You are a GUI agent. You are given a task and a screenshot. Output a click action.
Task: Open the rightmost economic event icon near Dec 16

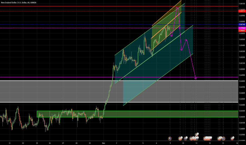click(233, 138)
